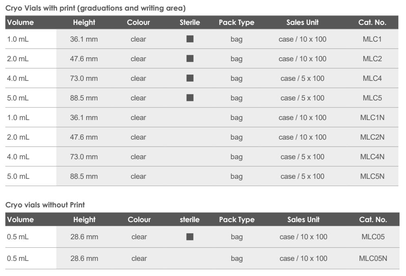Click the sterile square marker for MLC5

(190, 98)
